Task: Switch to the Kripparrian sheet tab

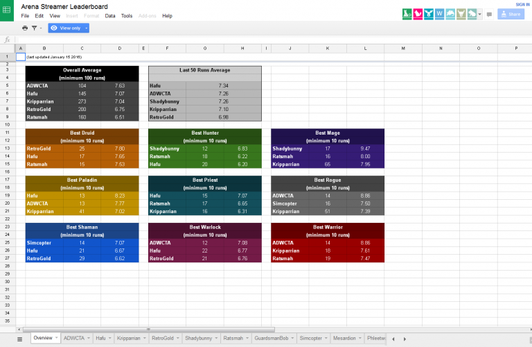Action: pos(128,339)
